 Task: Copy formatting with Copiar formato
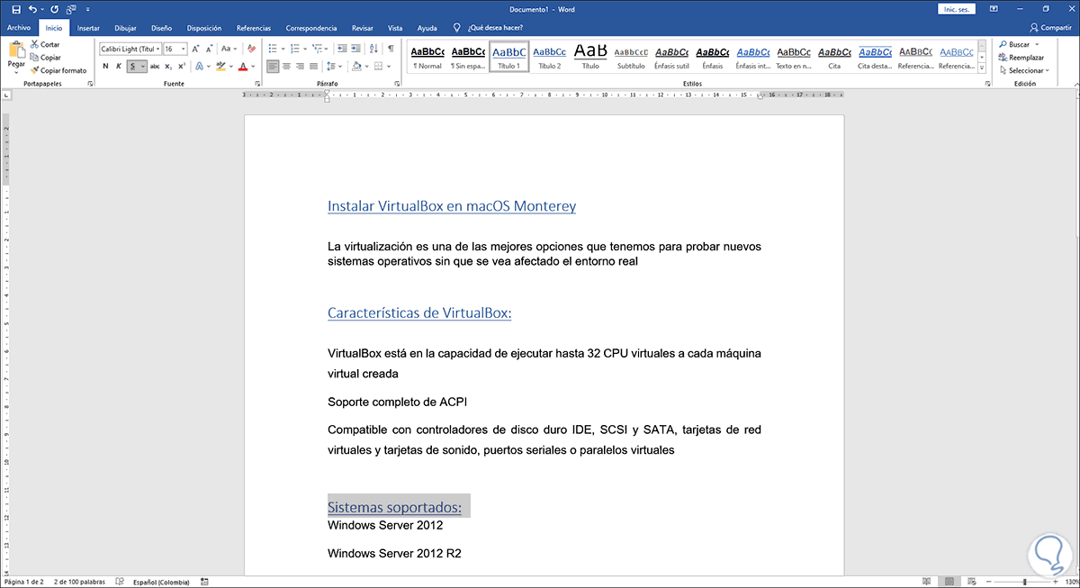(x=58, y=69)
